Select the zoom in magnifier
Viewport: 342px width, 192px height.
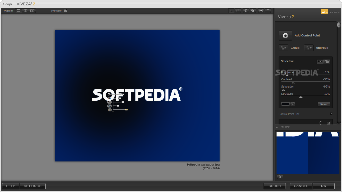click(246, 11)
